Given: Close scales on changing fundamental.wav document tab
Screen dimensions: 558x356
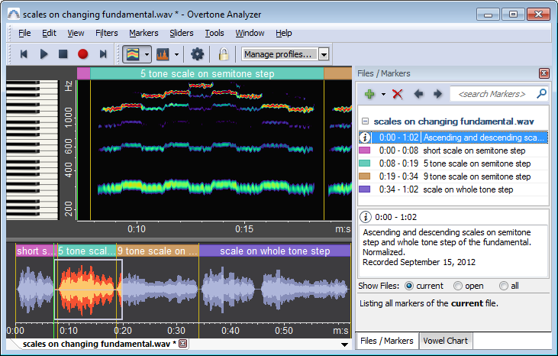Looking at the screenshot, I should 183,344.
